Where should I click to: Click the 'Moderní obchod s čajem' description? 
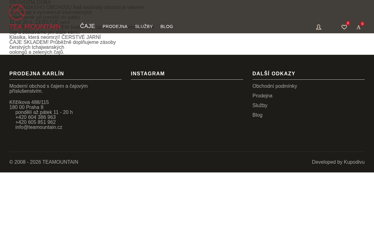tap(49, 88)
